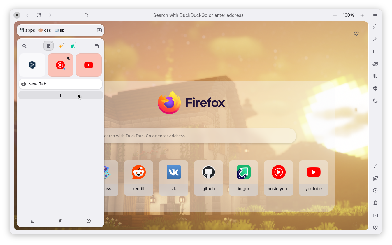The height and width of the screenshot is (245, 392).
Task: Open the clock icon in panel footer
Action: tap(89, 221)
